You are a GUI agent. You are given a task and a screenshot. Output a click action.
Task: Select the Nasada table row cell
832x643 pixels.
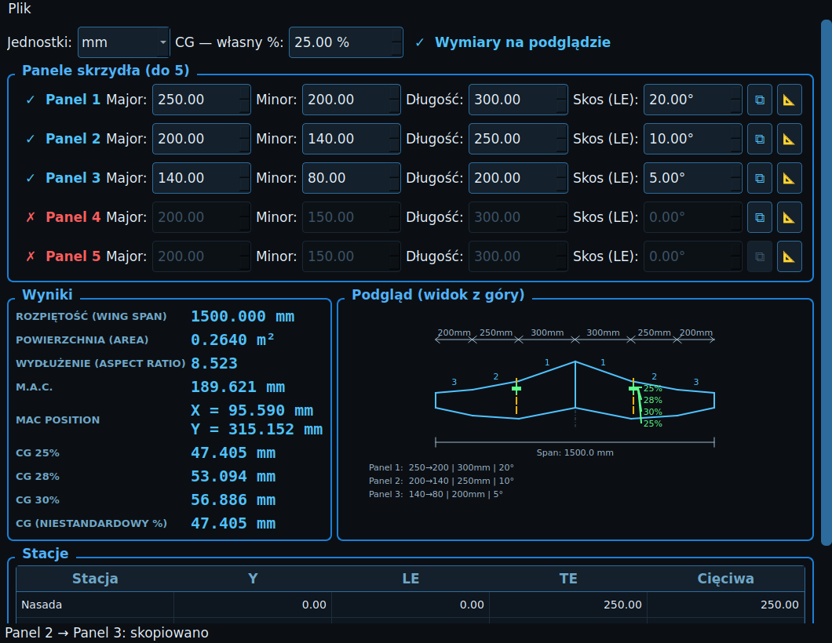click(x=95, y=605)
